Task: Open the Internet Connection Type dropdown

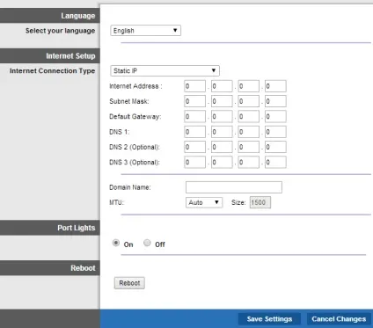Action: [x=165, y=70]
